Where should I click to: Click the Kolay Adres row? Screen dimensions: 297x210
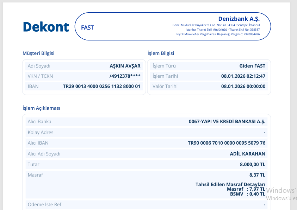pos(147,132)
